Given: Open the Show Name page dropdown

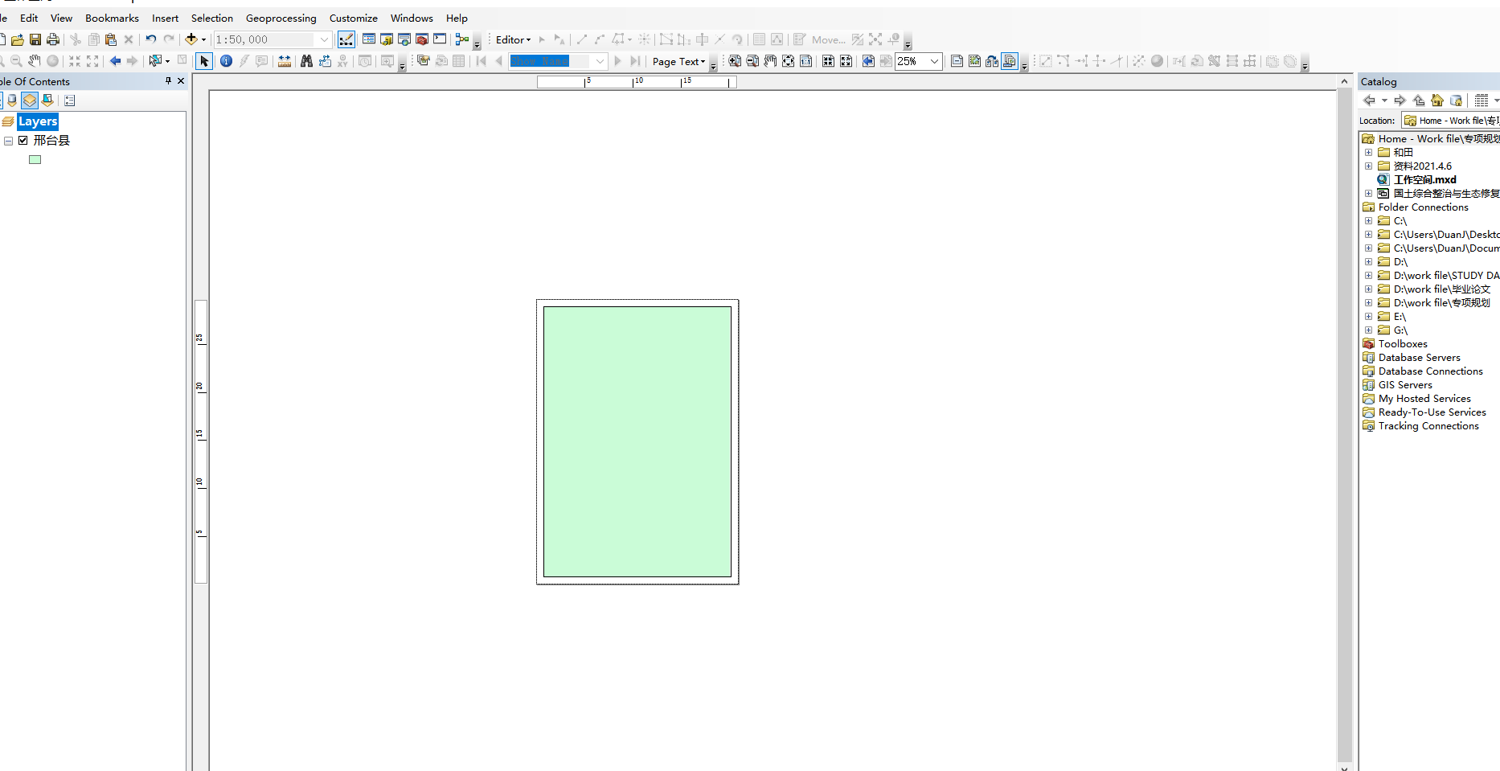Looking at the screenshot, I should pos(600,61).
